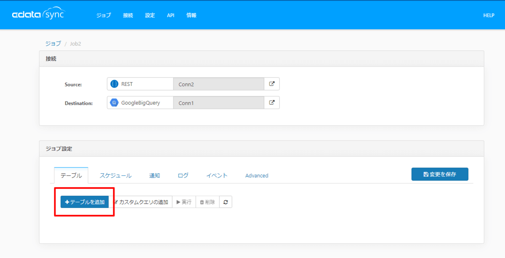Click the Job2 breadcrumb text
505x258 pixels.
pos(75,43)
